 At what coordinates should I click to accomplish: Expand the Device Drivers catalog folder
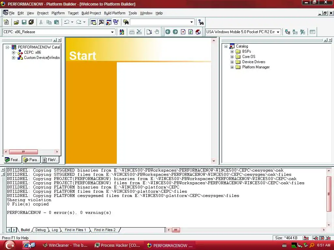click(232, 62)
